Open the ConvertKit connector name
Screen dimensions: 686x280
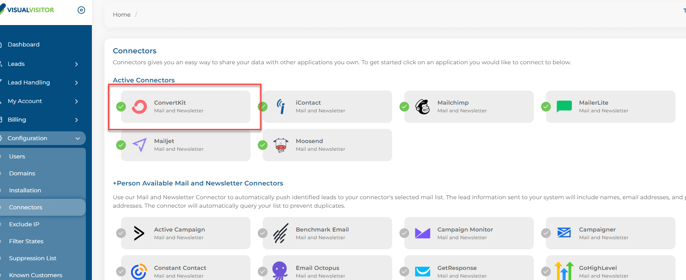click(170, 103)
